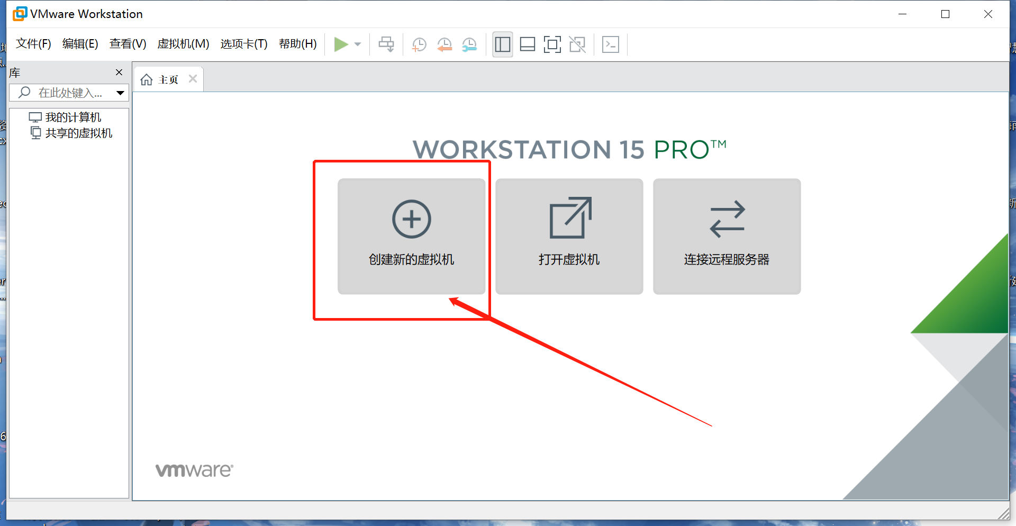
Task: Click the VMware Workstation title bar icon
Action: click(20, 14)
